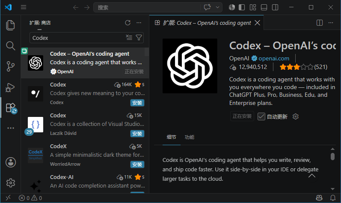Viewport: 341px width, 203px height.
Task: Open the Search view in activity bar
Action: pyautogui.click(x=10, y=46)
